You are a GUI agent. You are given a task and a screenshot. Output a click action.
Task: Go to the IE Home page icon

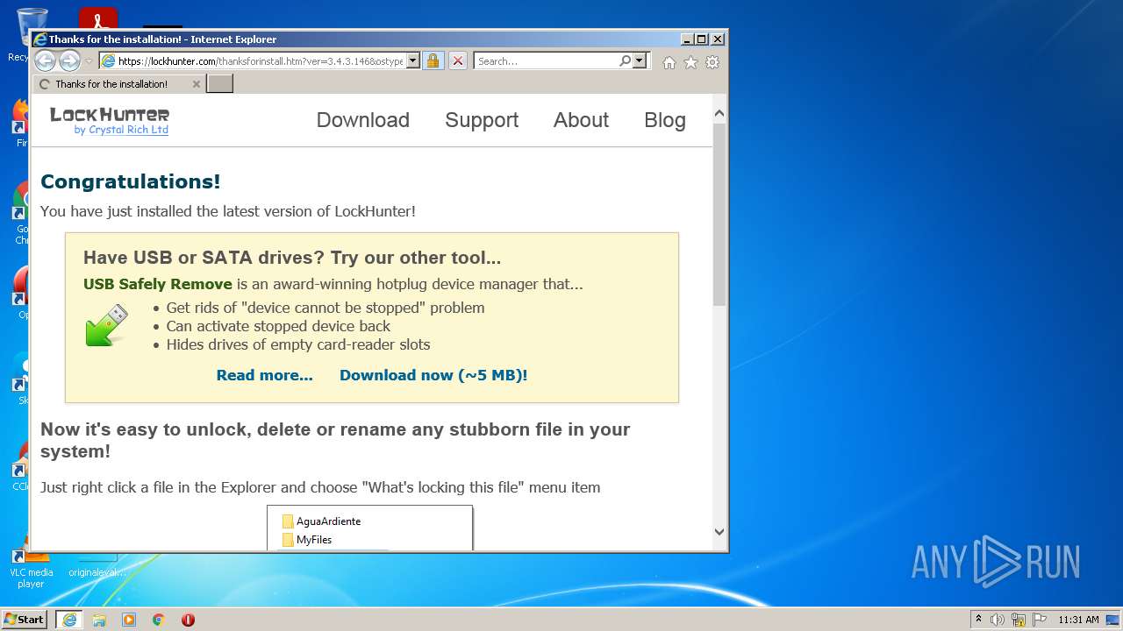coord(669,62)
